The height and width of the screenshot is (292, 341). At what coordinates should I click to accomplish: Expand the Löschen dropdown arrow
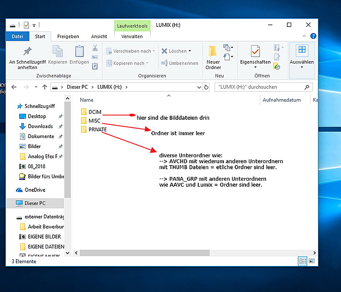tap(190, 51)
